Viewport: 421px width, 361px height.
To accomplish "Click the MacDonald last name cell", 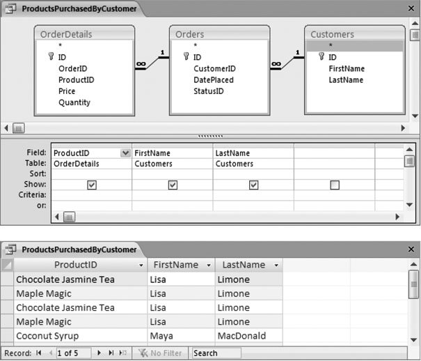I will point(249,336).
